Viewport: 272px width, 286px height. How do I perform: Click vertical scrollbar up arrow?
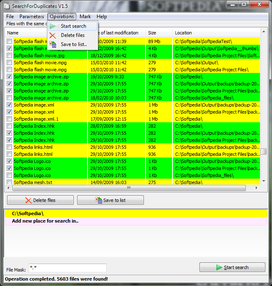[264, 32]
